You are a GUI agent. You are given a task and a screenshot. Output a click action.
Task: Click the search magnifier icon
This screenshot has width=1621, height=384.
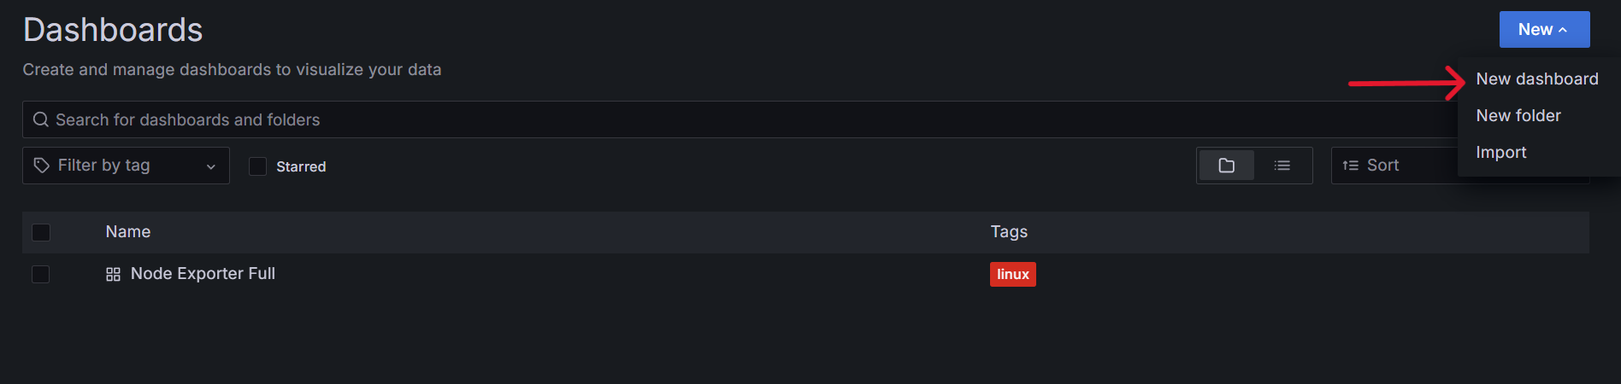click(40, 120)
